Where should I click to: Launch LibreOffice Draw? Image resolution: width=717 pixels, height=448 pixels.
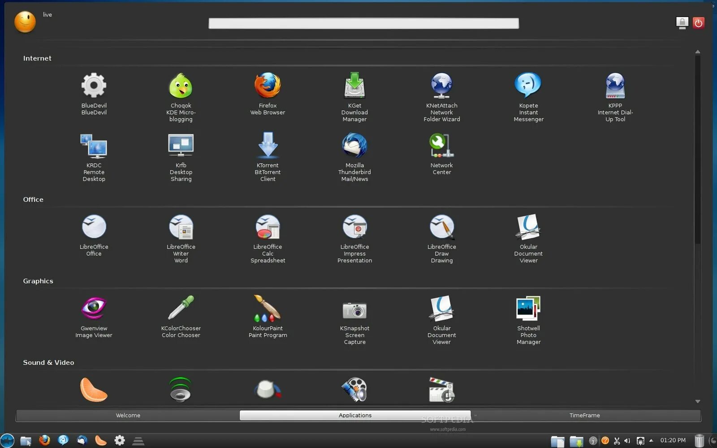441,238
